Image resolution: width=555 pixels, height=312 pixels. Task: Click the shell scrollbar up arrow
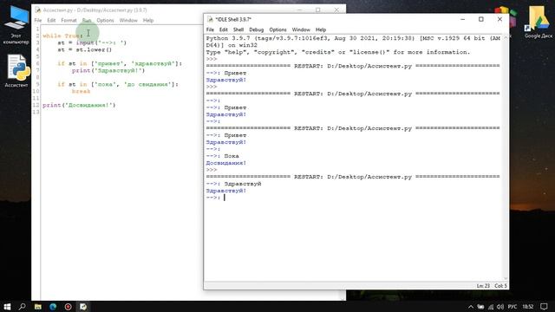click(506, 37)
